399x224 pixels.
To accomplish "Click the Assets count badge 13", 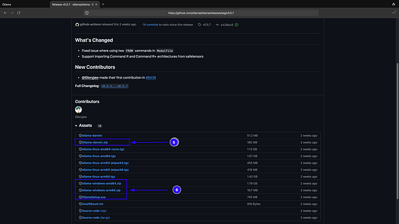I will click(x=100, y=126).
